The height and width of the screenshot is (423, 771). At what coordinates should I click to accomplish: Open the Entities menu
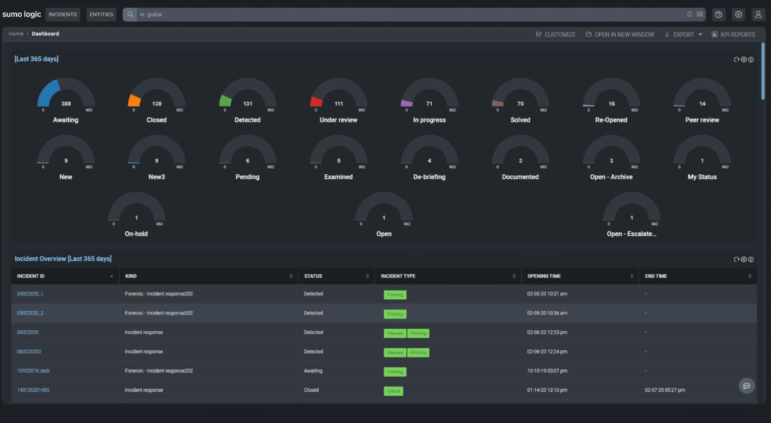101,14
